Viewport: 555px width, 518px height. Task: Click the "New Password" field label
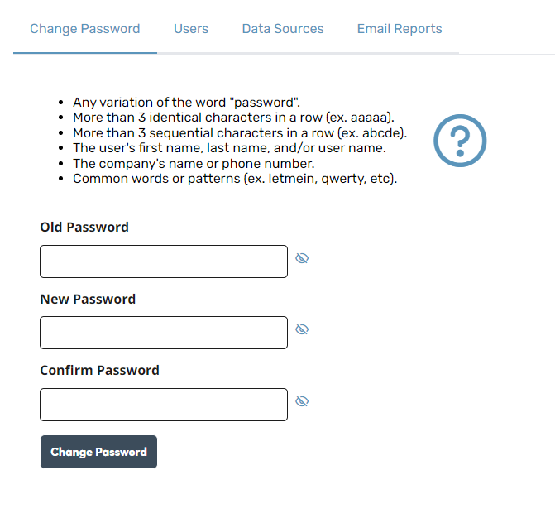88,300
